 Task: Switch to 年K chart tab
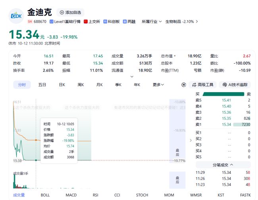click(x=137, y=85)
